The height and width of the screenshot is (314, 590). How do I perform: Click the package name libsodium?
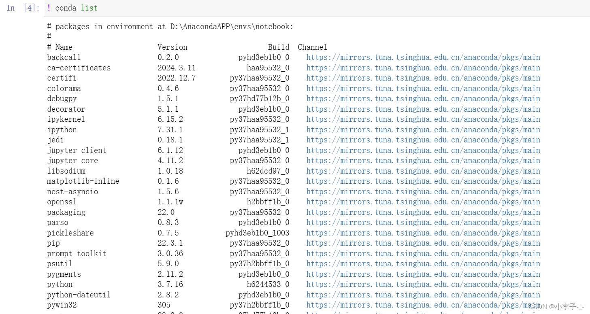[66, 171]
